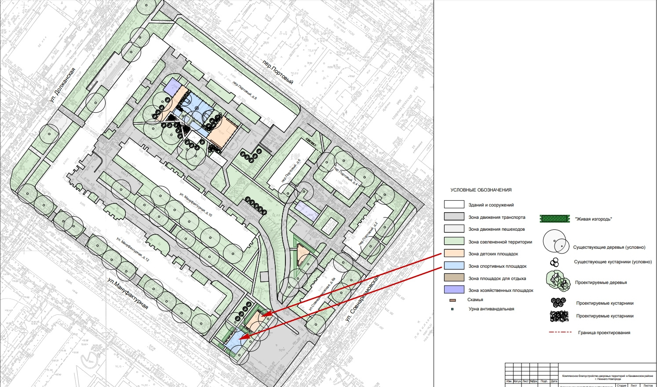Viewport: 657px width, 387px height.
Task: Click the Проектируемые деревья label
Action: coord(601,283)
